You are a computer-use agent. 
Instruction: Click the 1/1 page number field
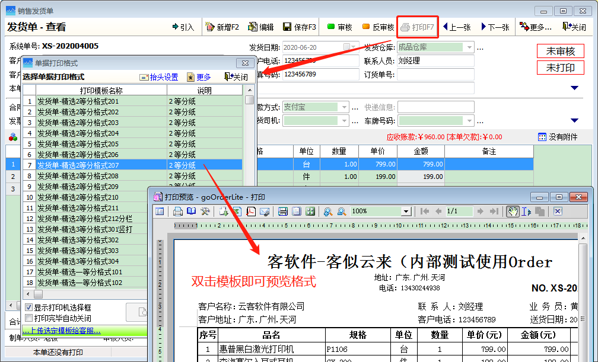(x=460, y=211)
